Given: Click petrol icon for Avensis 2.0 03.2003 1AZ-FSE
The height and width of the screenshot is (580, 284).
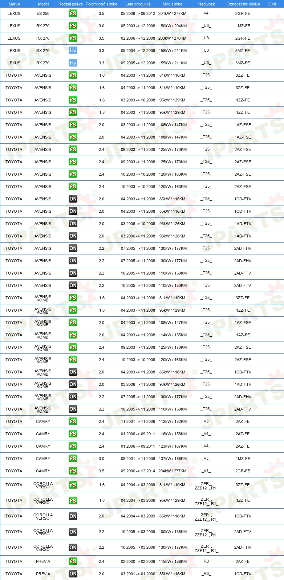Looking at the screenshot, I should (x=73, y=125).
